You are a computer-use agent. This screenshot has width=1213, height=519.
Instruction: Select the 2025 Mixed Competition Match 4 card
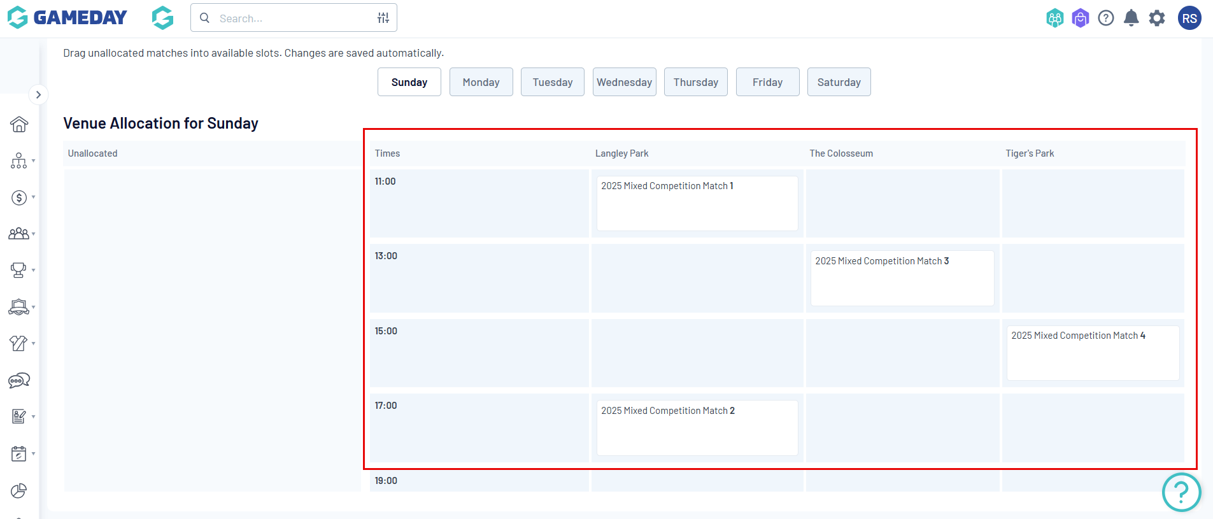[1093, 353]
